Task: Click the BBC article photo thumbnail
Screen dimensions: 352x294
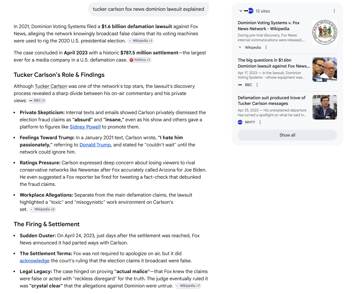Action: pos(324,69)
